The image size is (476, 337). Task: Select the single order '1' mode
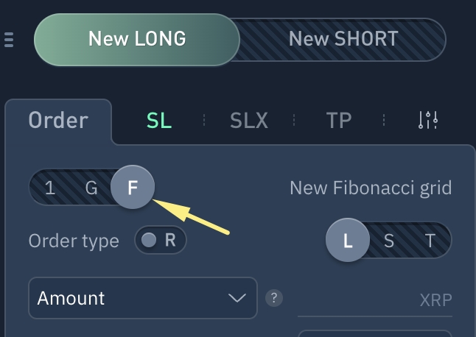click(50, 188)
